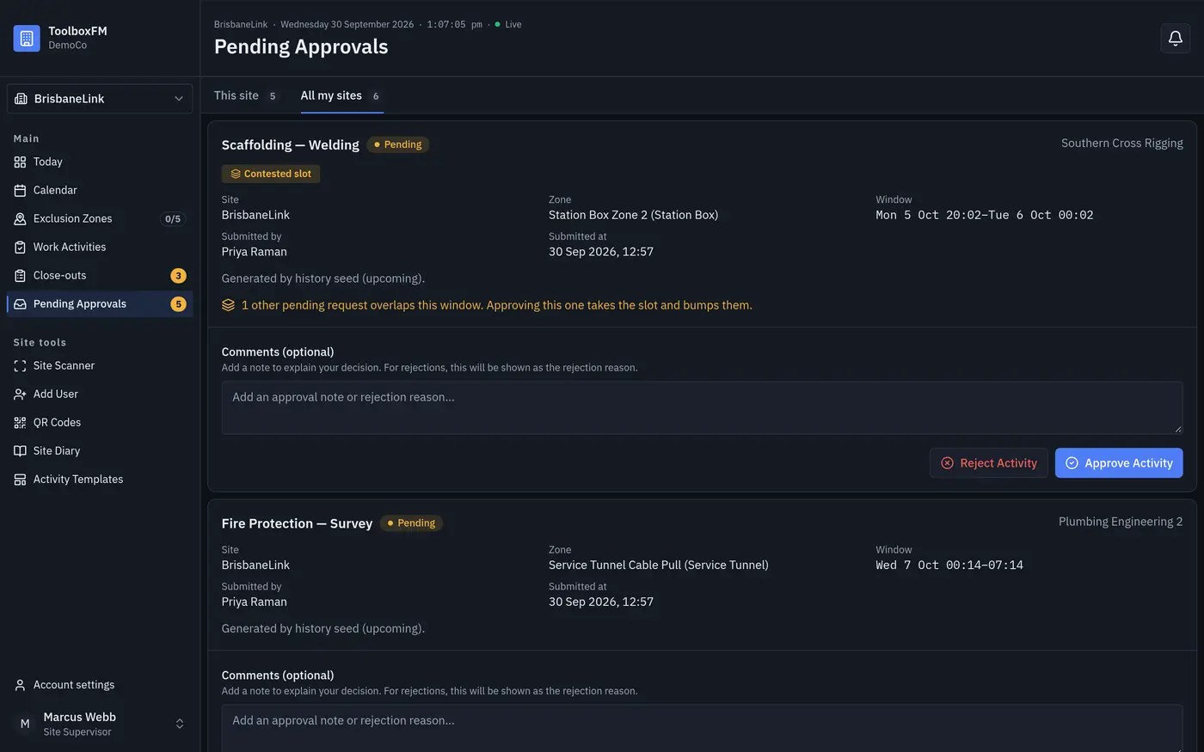Click the Site Scanner icon
The width and height of the screenshot is (1204, 752).
point(20,365)
